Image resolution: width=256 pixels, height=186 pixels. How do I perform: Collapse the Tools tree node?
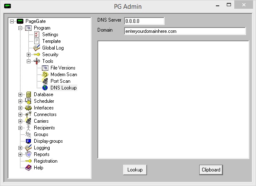tap(28, 61)
